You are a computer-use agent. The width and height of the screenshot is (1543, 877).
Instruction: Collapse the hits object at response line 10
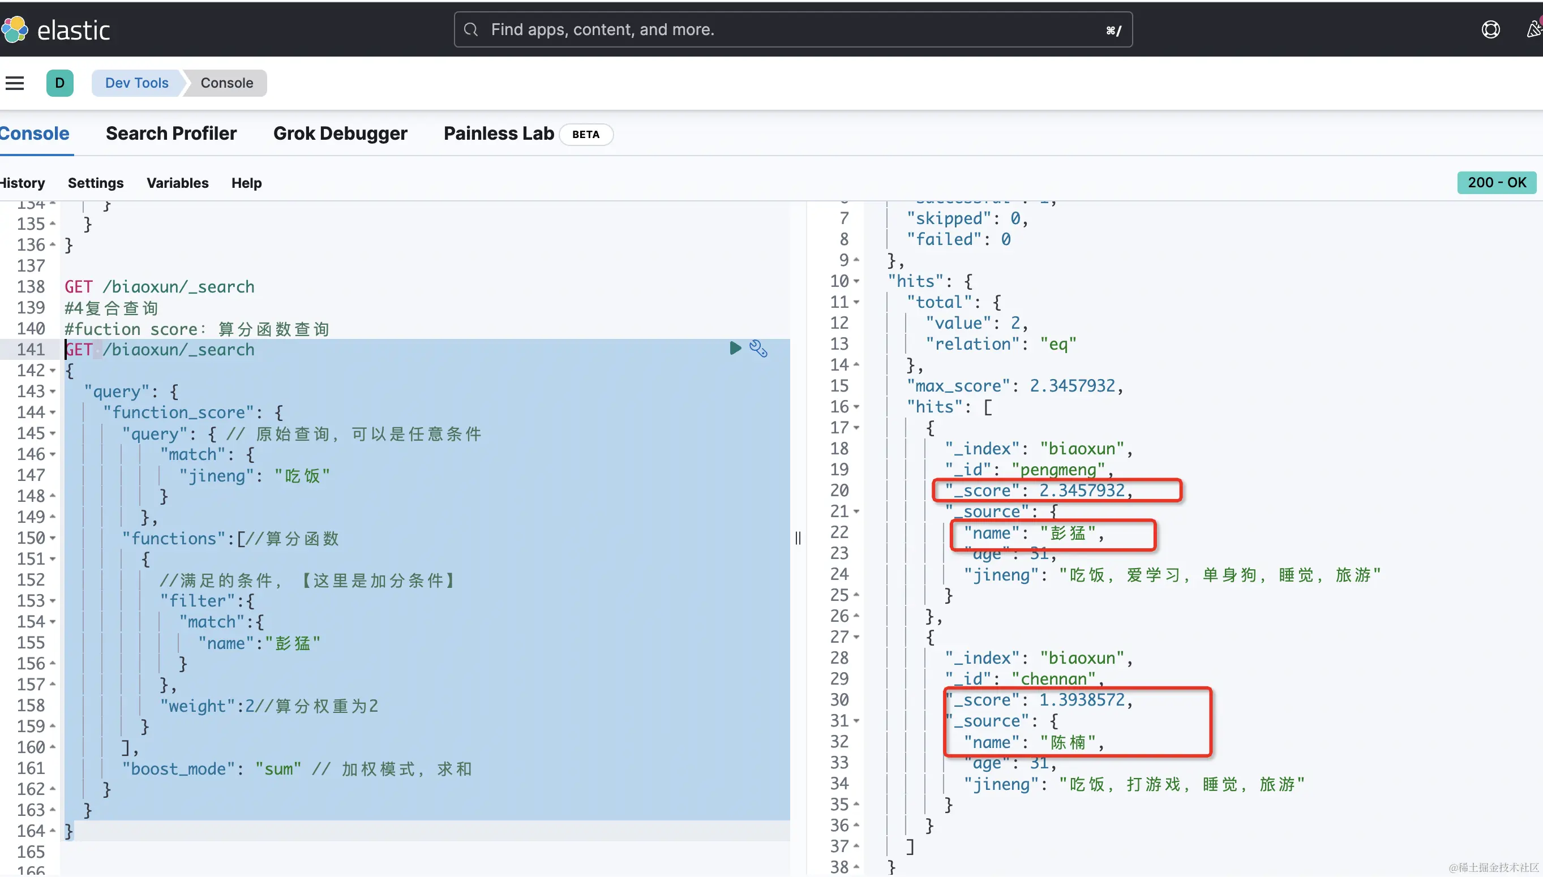pyautogui.click(x=856, y=281)
